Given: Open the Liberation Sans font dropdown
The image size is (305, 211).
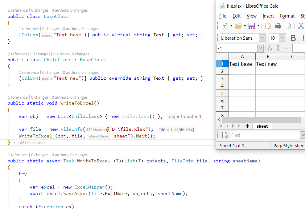Looking at the screenshot, I should [262, 38].
